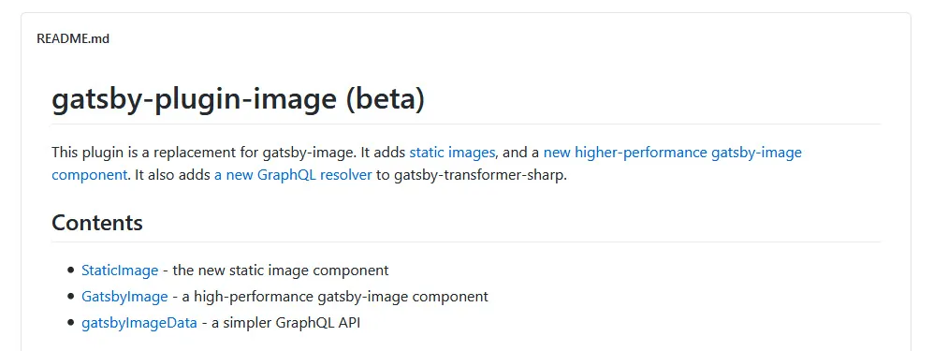
Task: Click the bullet point before StaticImage
Action: [71, 271]
